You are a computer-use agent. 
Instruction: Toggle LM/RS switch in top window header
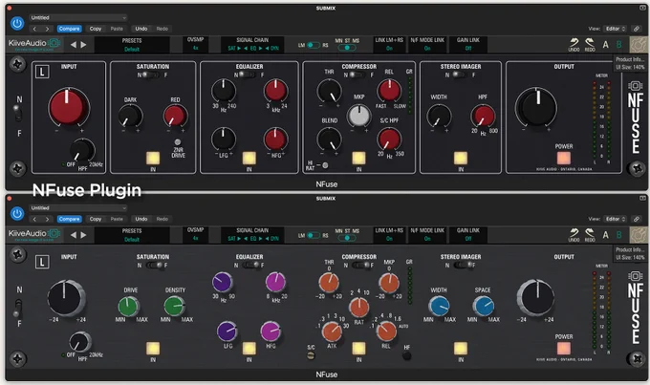313,45
